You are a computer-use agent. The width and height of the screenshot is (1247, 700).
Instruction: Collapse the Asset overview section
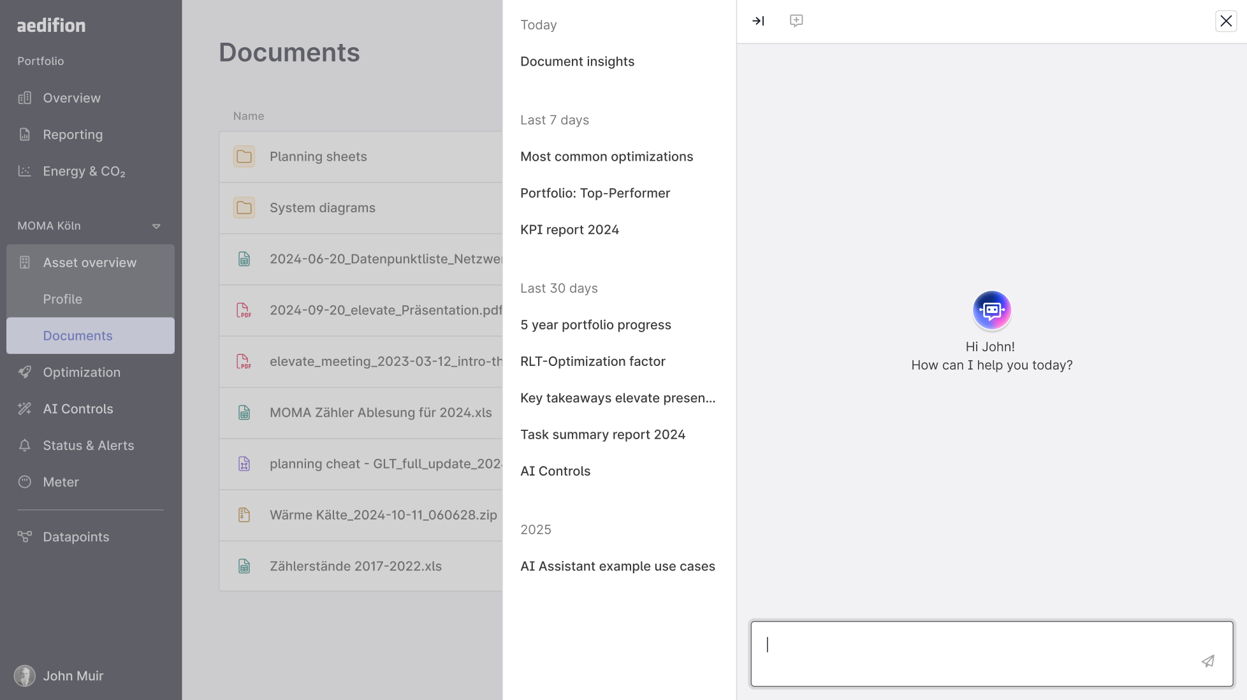tap(90, 263)
